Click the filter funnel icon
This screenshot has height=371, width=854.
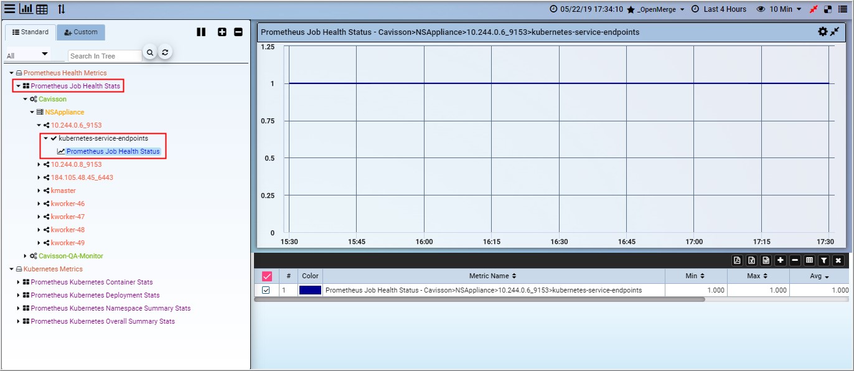(x=823, y=260)
